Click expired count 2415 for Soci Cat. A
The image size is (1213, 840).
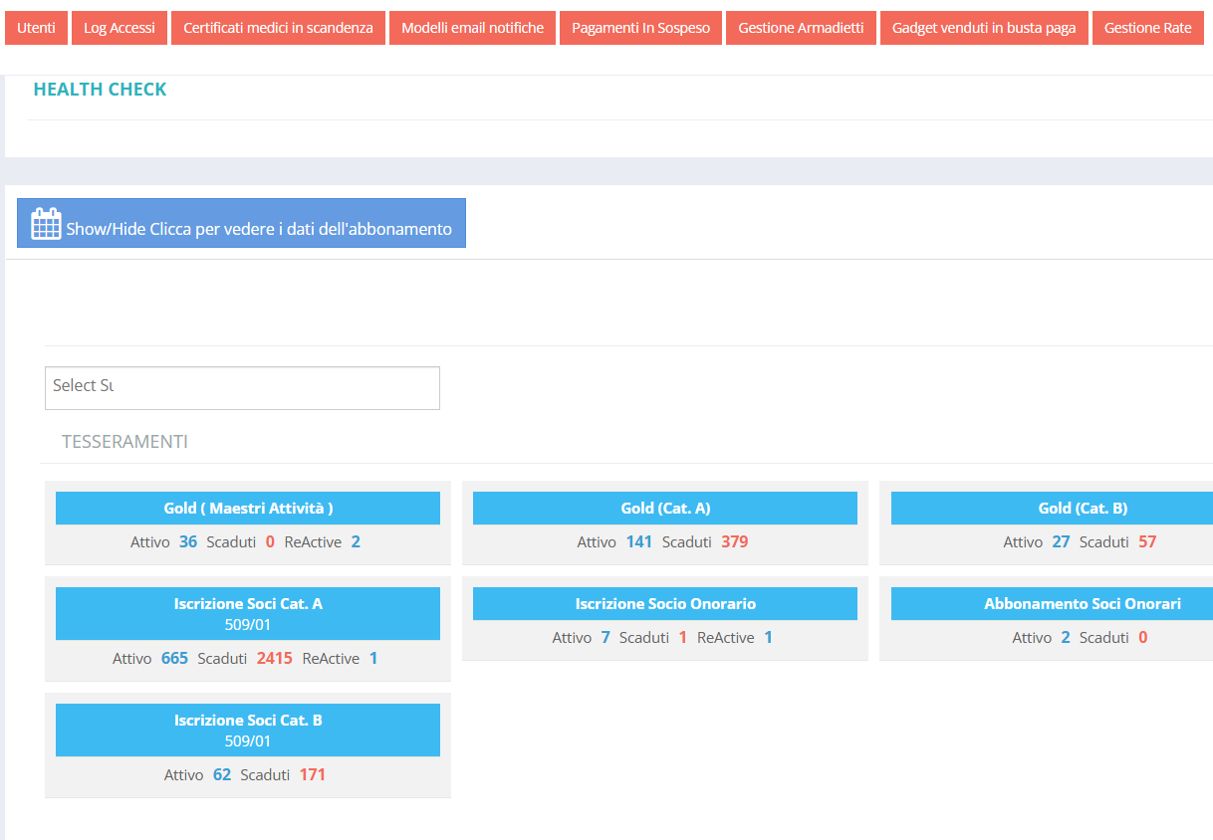point(274,658)
